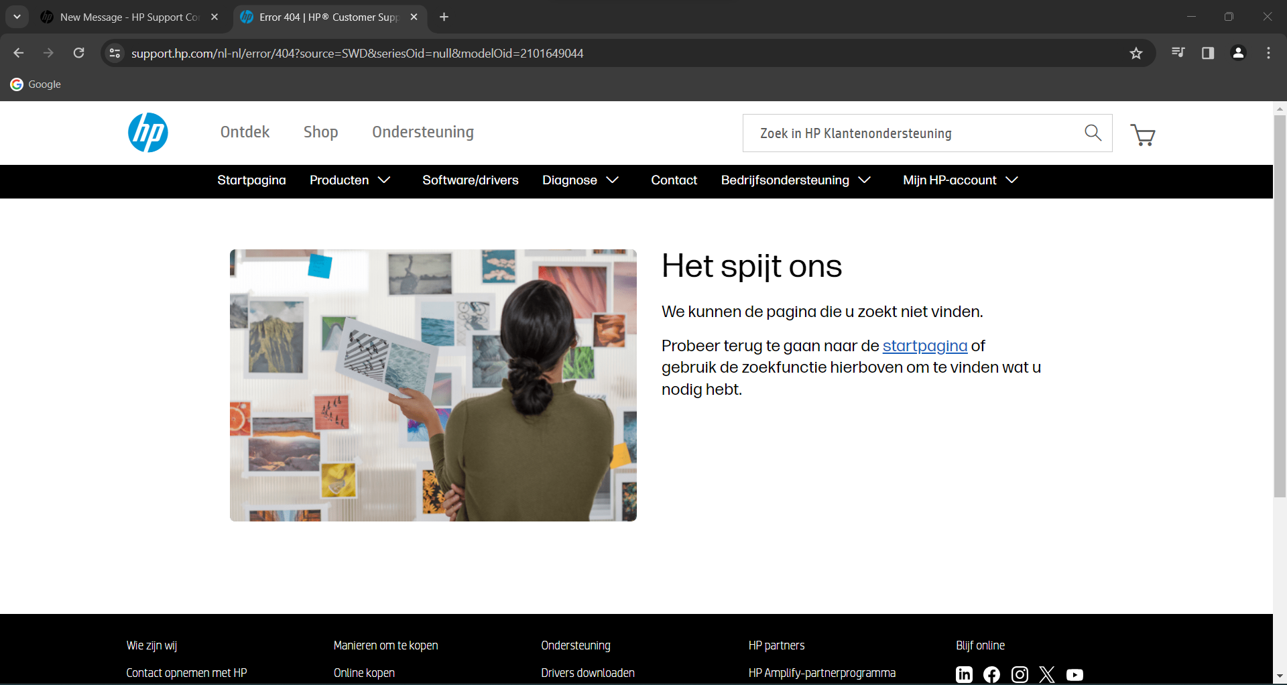Open HP's X profile

[x=1046, y=674]
